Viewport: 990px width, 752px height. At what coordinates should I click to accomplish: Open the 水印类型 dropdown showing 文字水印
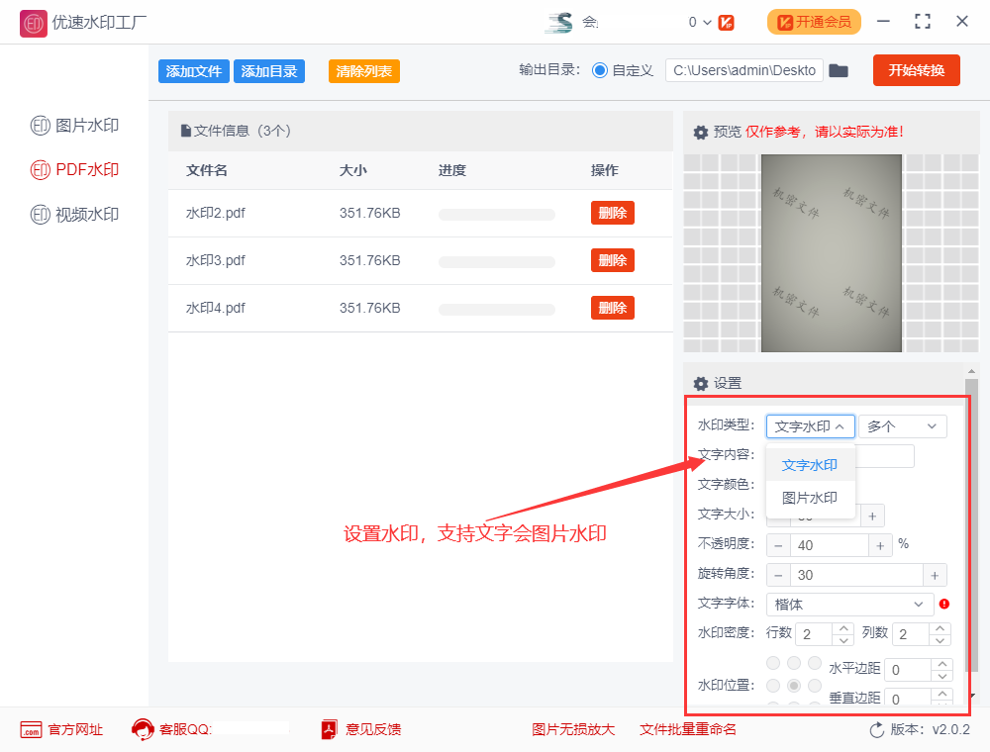[x=810, y=425]
